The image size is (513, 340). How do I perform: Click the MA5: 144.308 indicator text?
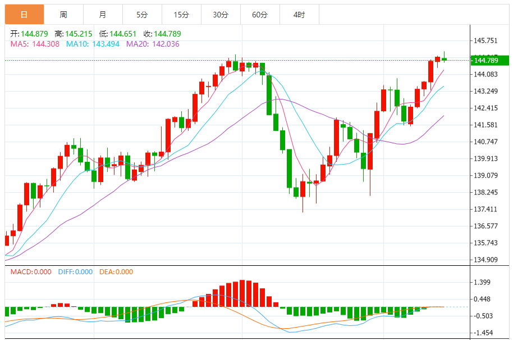[x=35, y=44]
